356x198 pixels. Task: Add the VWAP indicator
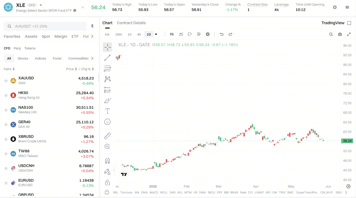click(259, 192)
